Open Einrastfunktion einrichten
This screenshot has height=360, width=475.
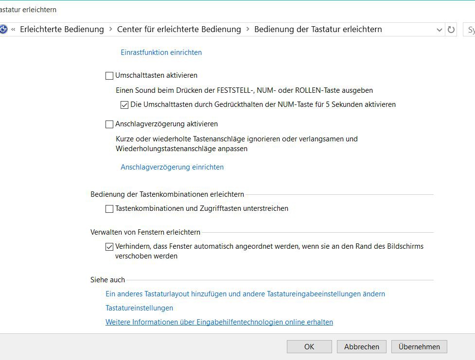(161, 52)
